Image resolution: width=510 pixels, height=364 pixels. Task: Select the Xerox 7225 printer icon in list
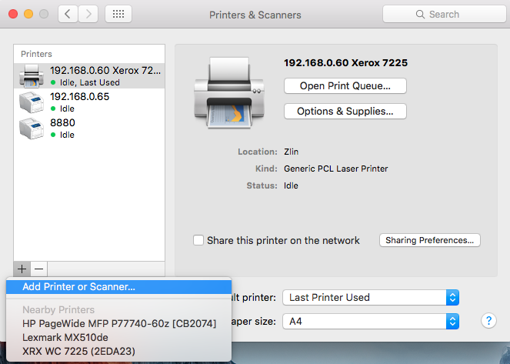pyautogui.click(x=32, y=75)
